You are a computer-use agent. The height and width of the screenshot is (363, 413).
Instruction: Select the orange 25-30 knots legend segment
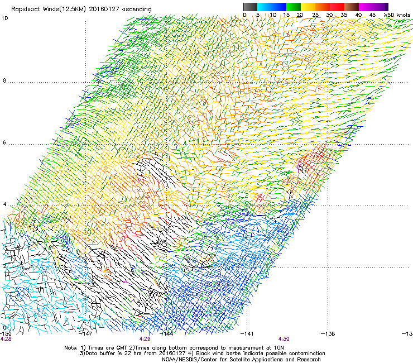[323, 7]
